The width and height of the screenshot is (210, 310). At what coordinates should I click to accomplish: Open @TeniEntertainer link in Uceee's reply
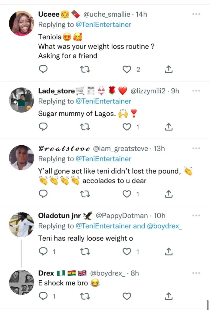click(x=103, y=25)
